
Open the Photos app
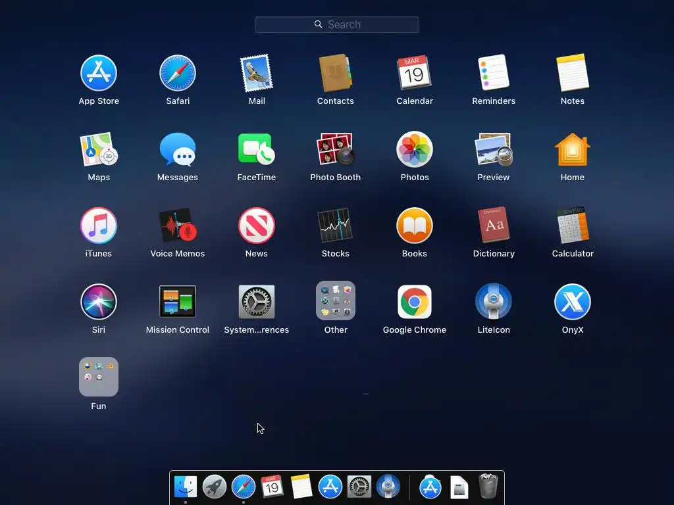tap(415, 149)
